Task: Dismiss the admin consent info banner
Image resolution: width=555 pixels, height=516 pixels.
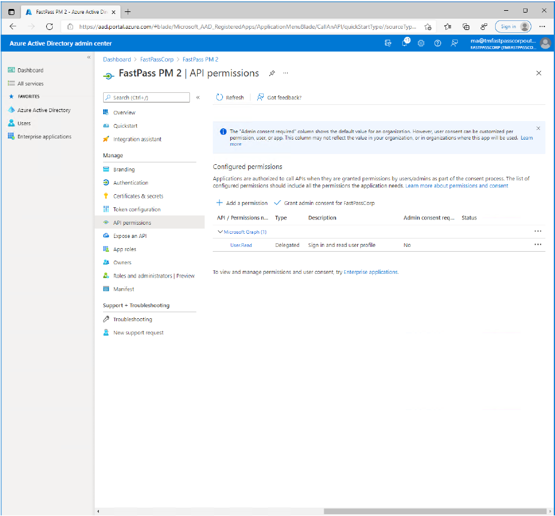Action: [x=538, y=128]
